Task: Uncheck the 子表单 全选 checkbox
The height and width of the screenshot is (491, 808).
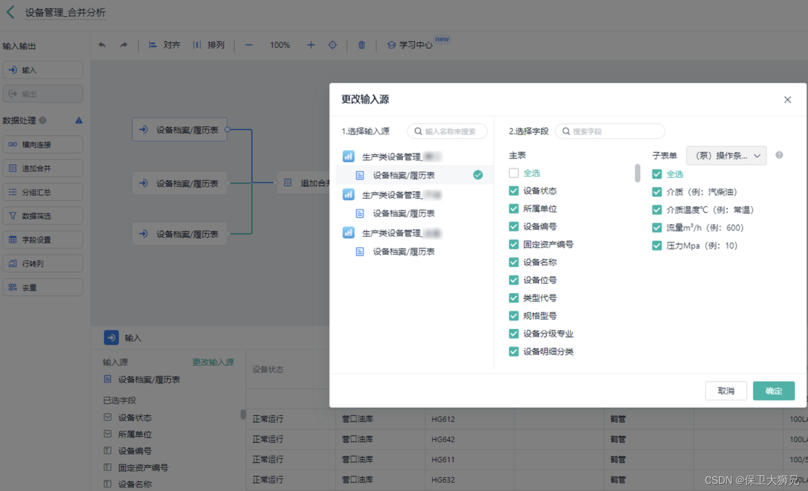Action: coord(657,174)
